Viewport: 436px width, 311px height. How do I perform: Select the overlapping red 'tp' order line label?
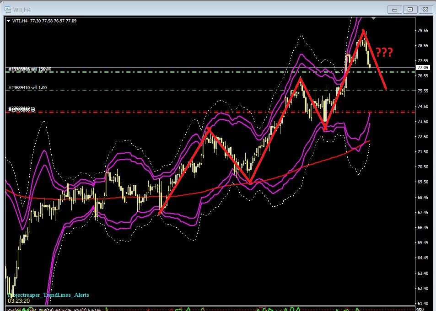pyautogui.click(x=22, y=109)
